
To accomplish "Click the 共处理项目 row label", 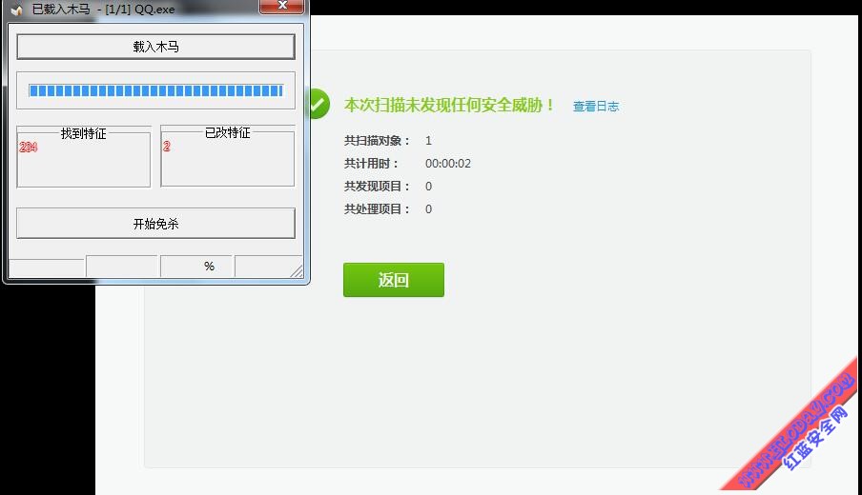I will [x=378, y=209].
